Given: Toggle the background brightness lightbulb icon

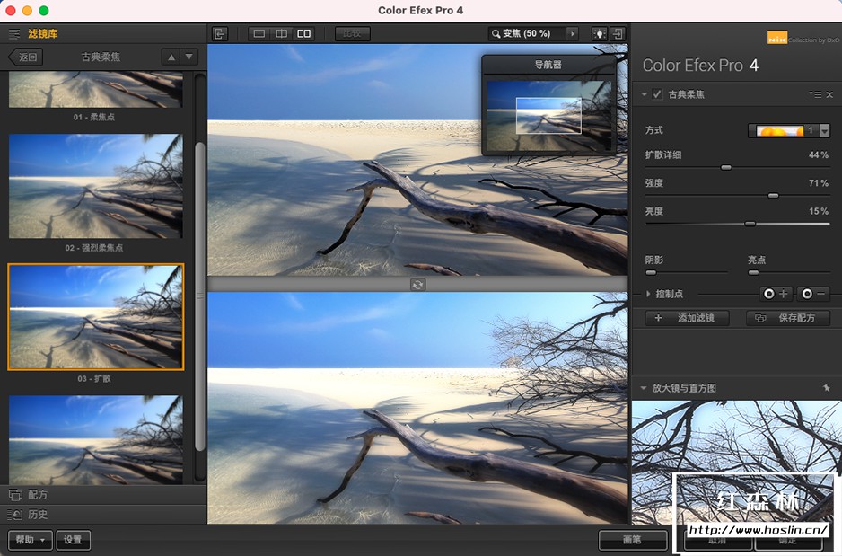Looking at the screenshot, I should point(600,34).
